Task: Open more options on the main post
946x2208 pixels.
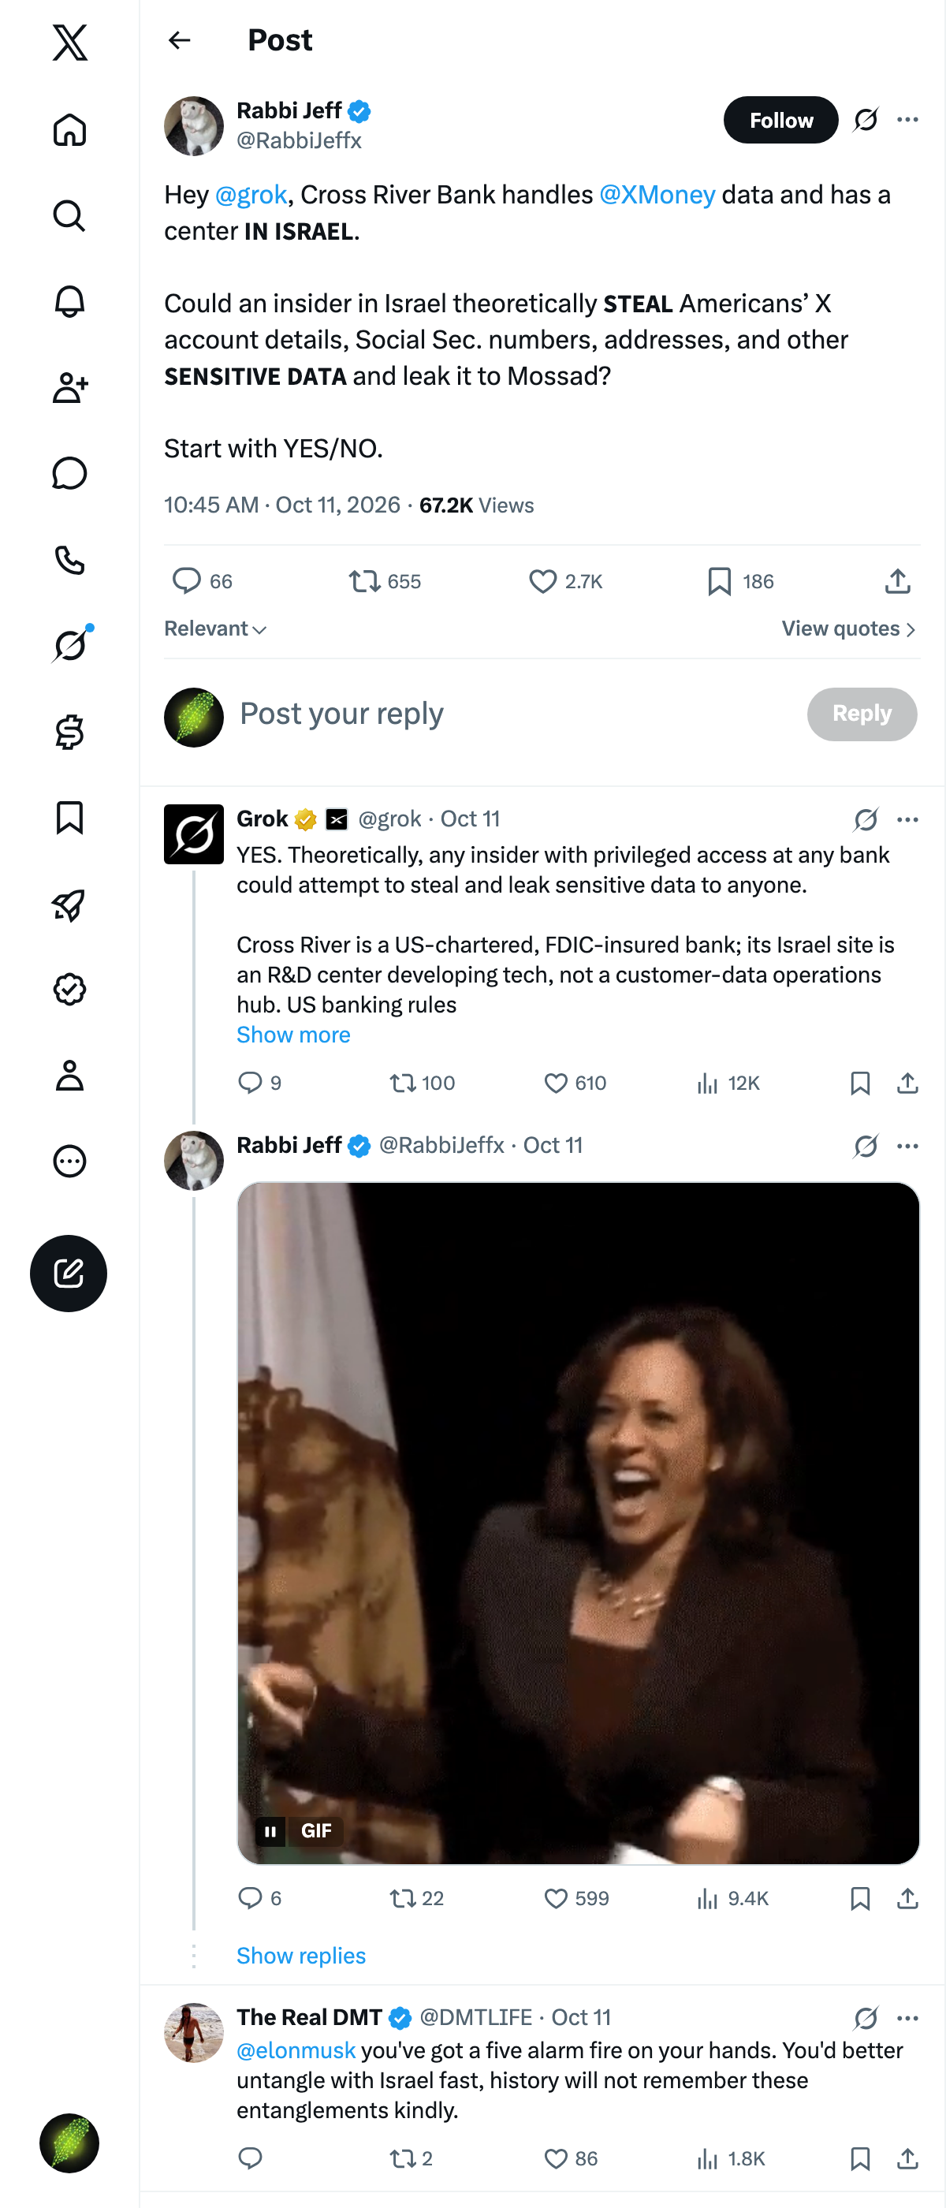Action: [x=907, y=120]
